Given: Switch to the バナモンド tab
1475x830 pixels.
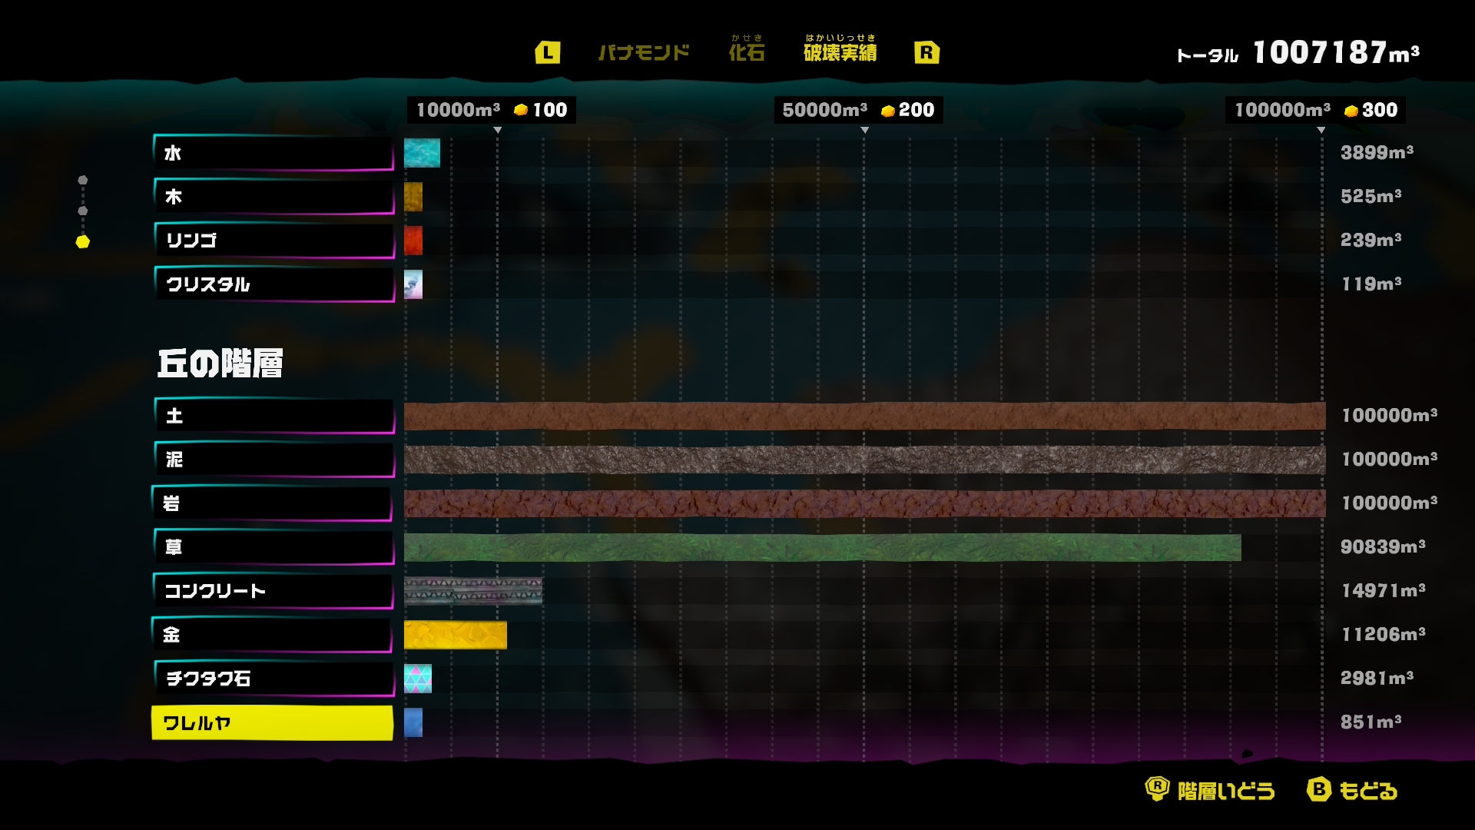Looking at the screenshot, I should [x=644, y=52].
